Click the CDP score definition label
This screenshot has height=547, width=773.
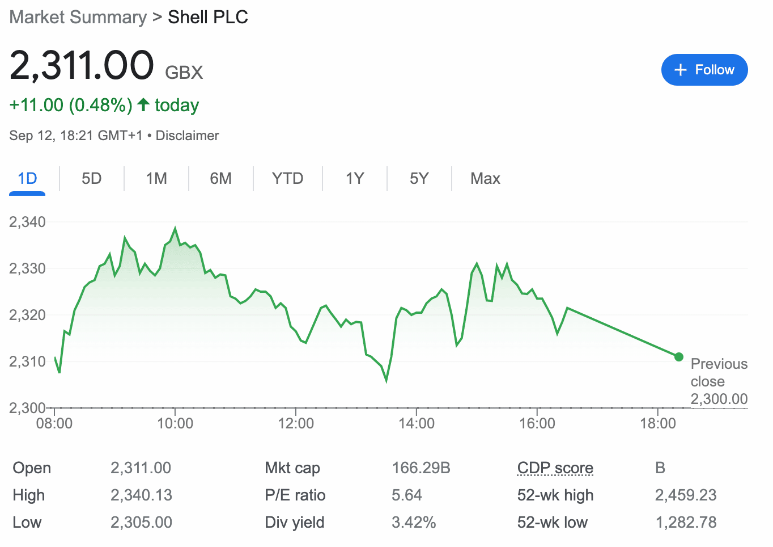555,468
